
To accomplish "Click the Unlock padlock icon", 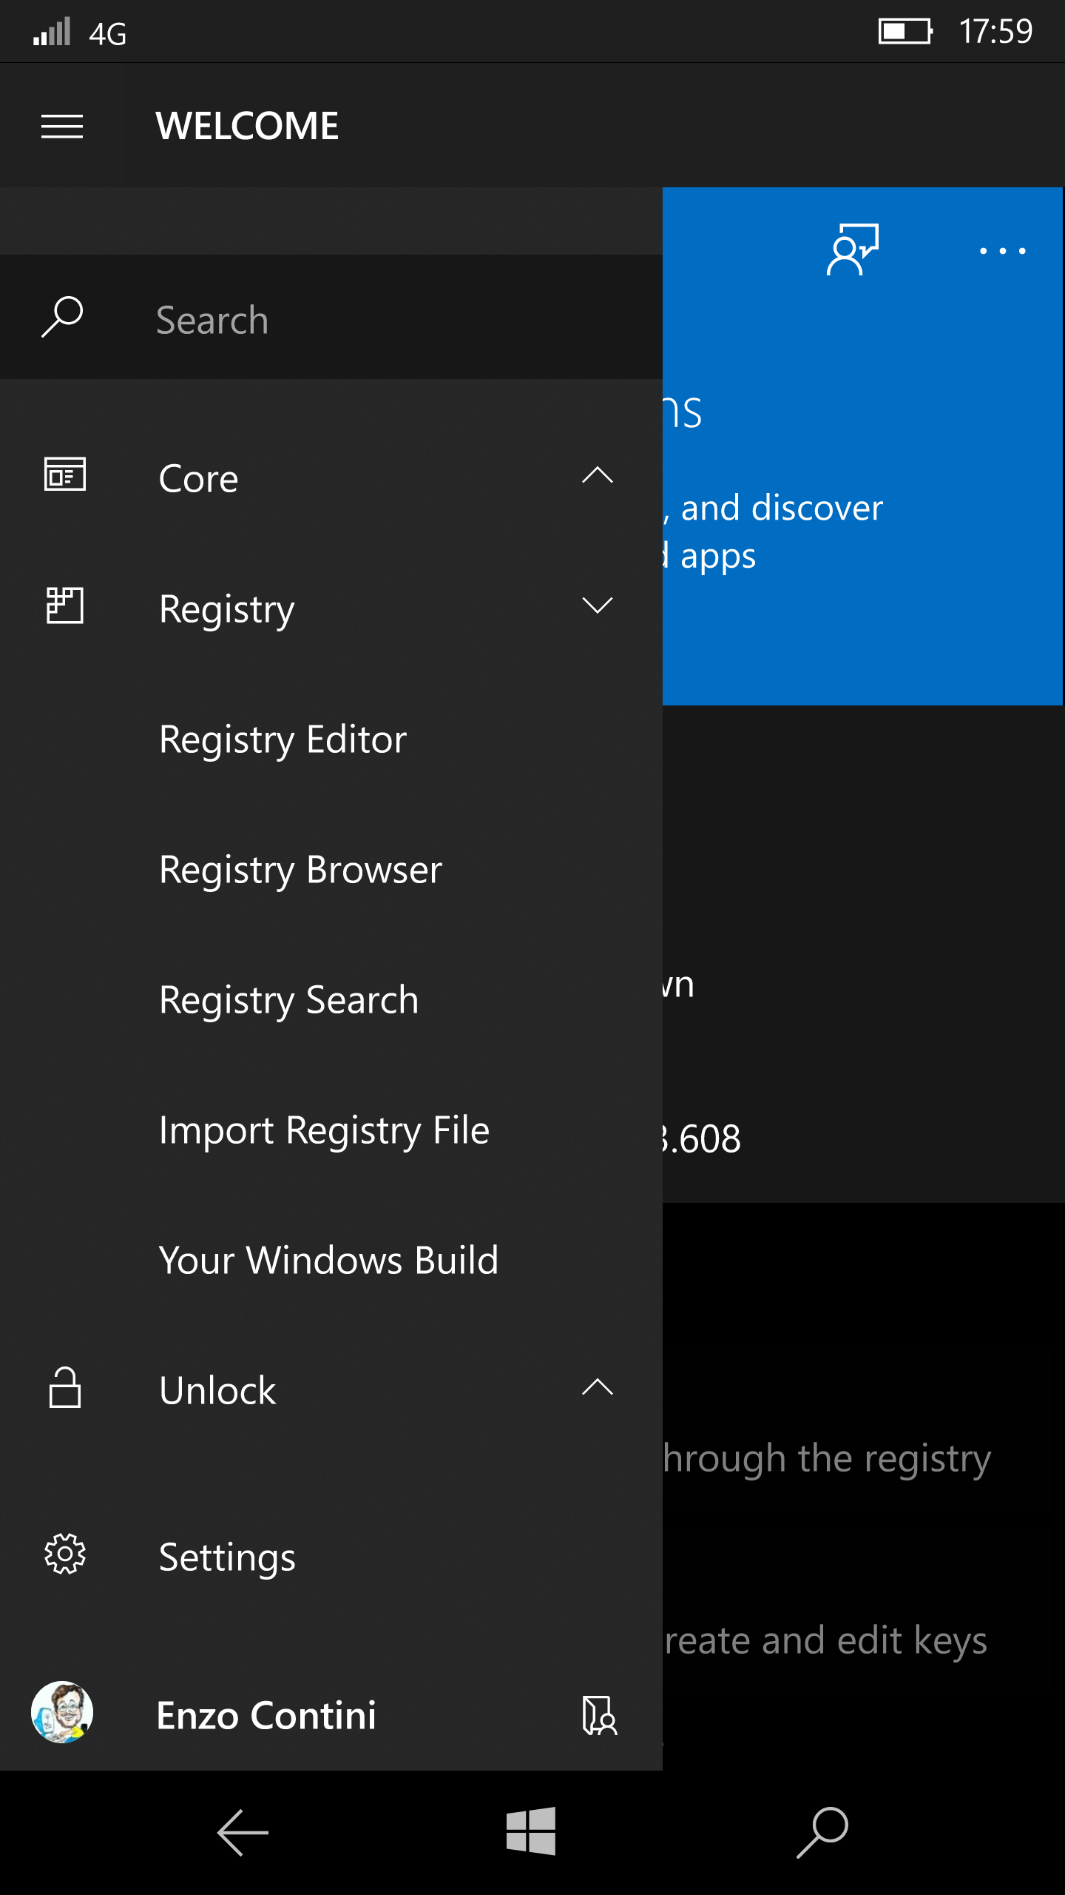I will pyautogui.click(x=65, y=1388).
